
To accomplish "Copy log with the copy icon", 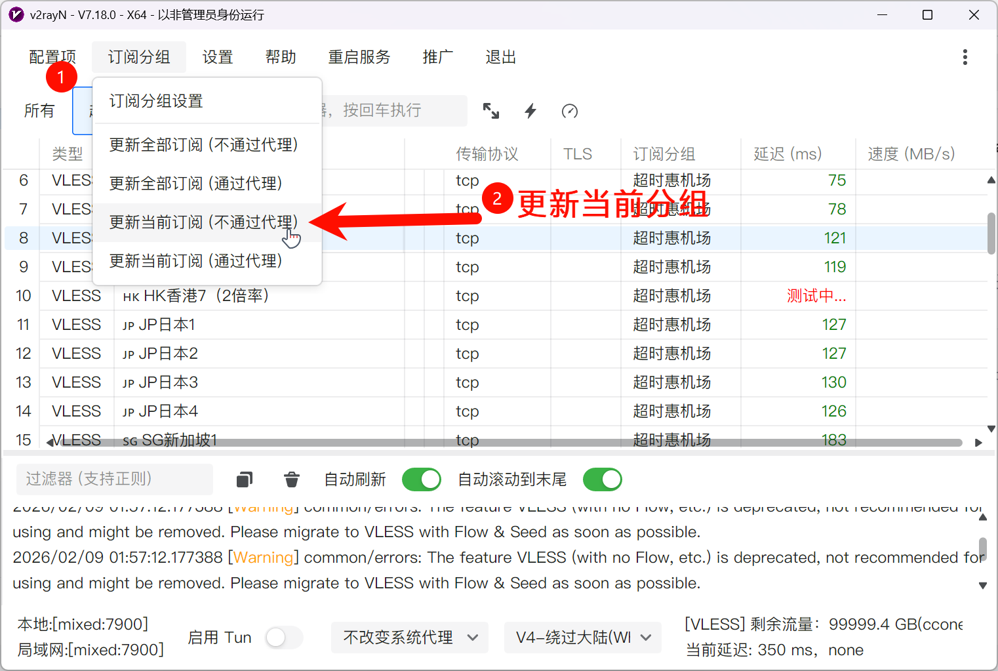I will 245,479.
